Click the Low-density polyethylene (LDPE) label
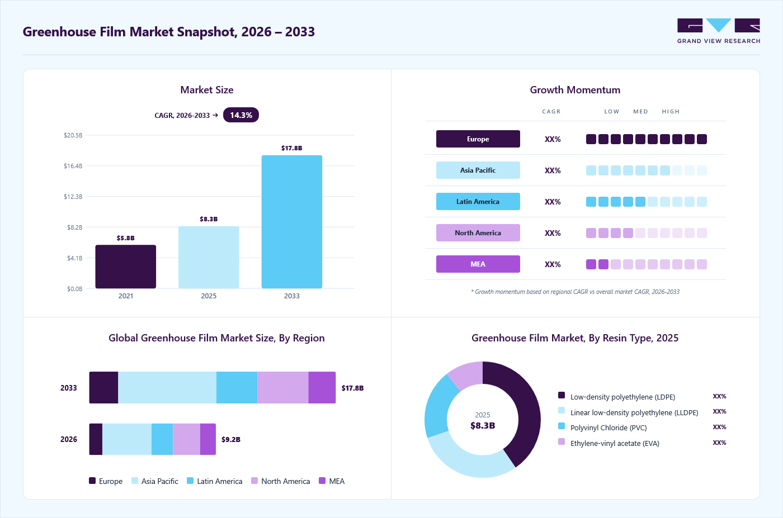This screenshot has height=518, width=783. tap(623, 397)
